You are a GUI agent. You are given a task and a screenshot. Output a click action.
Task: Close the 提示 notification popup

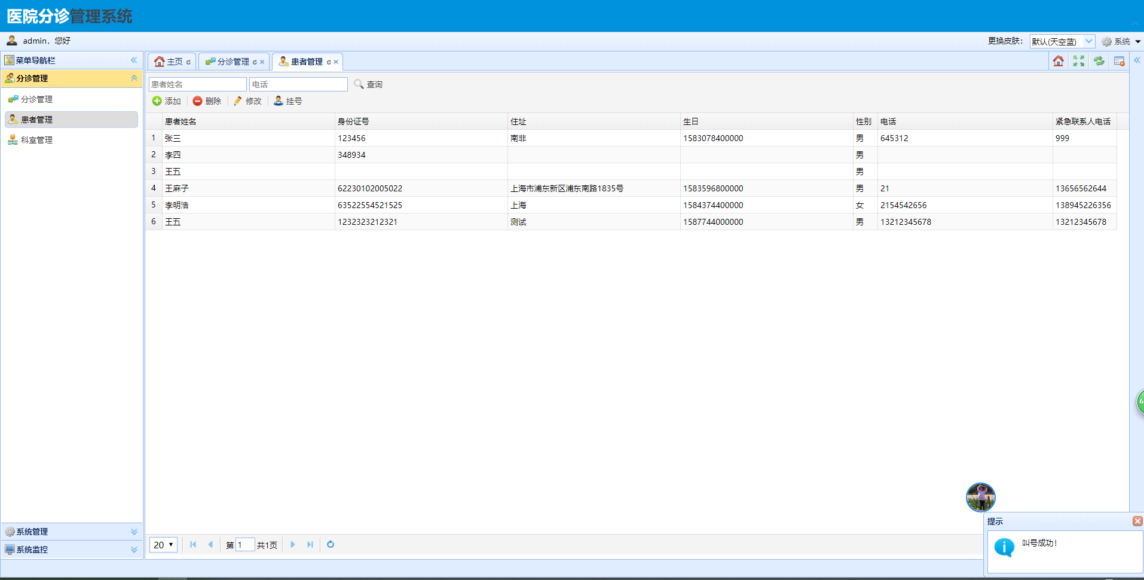1137,521
